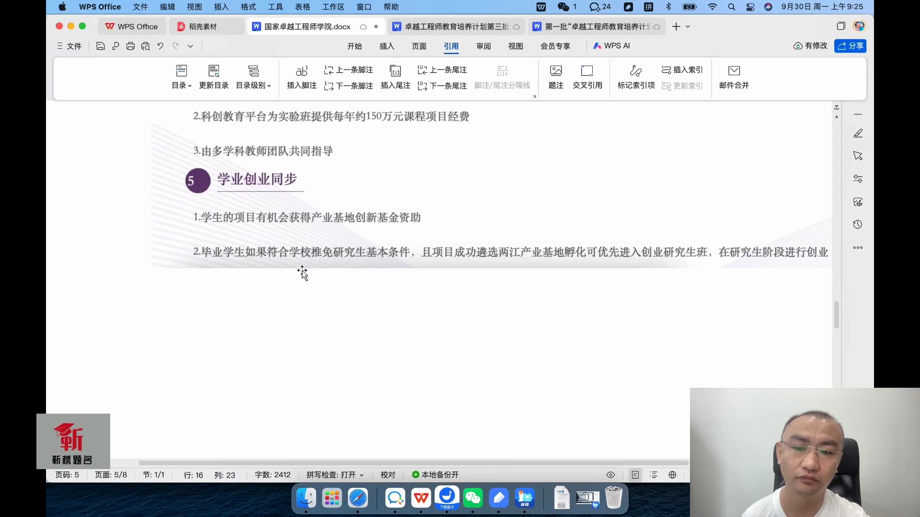Image resolution: width=920 pixels, height=517 pixels.
Task: Click the heading 学业创业同步
Action: click(x=257, y=180)
